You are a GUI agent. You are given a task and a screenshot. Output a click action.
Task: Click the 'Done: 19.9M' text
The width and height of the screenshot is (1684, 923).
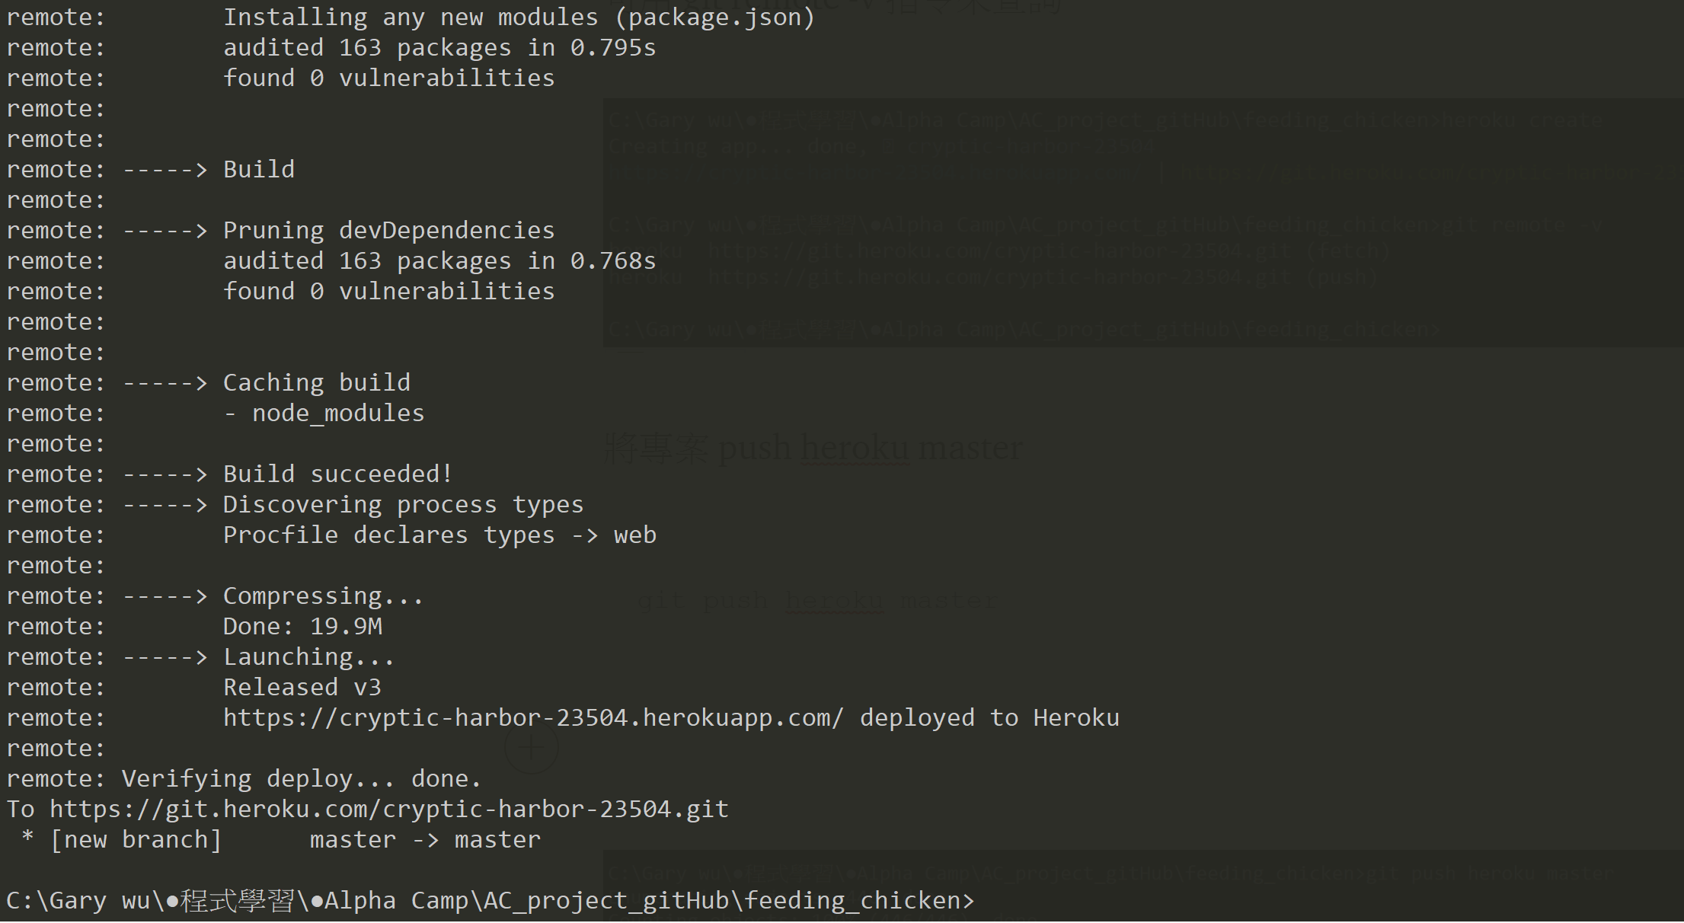(x=302, y=627)
